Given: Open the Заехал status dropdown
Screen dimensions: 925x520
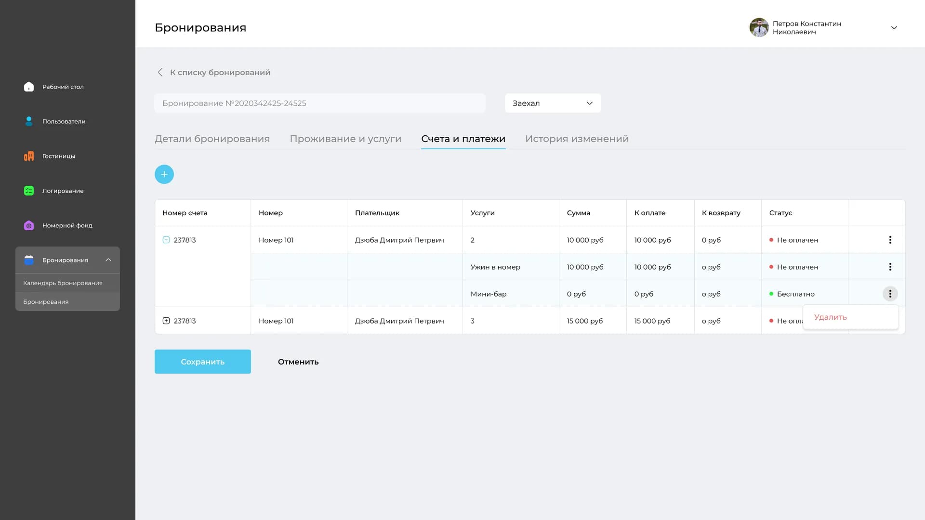Looking at the screenshot, I should (x=553, y=103).
